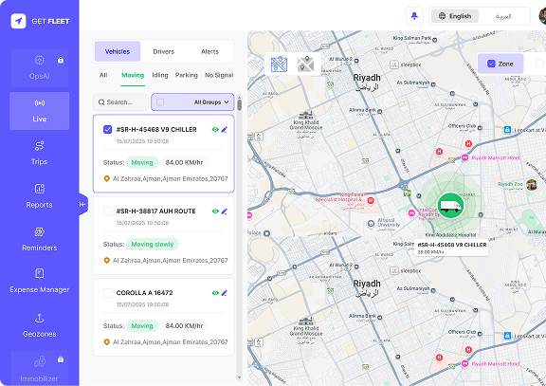Switch to the Vehicles tab

pos(118,51)
